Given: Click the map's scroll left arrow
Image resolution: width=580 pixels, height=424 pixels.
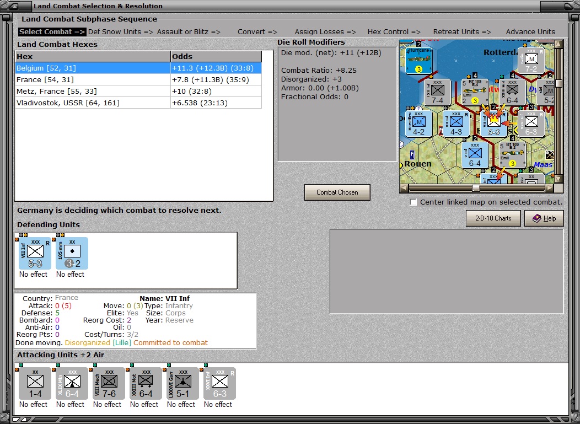Looking at the screenshot, I should [x=404, y=189].
